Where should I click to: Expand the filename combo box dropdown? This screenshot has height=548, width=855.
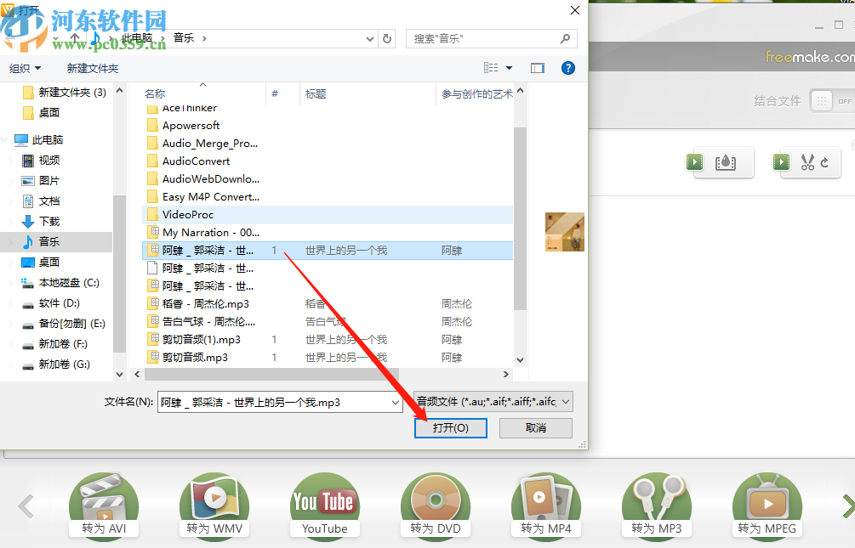(396, 403)
